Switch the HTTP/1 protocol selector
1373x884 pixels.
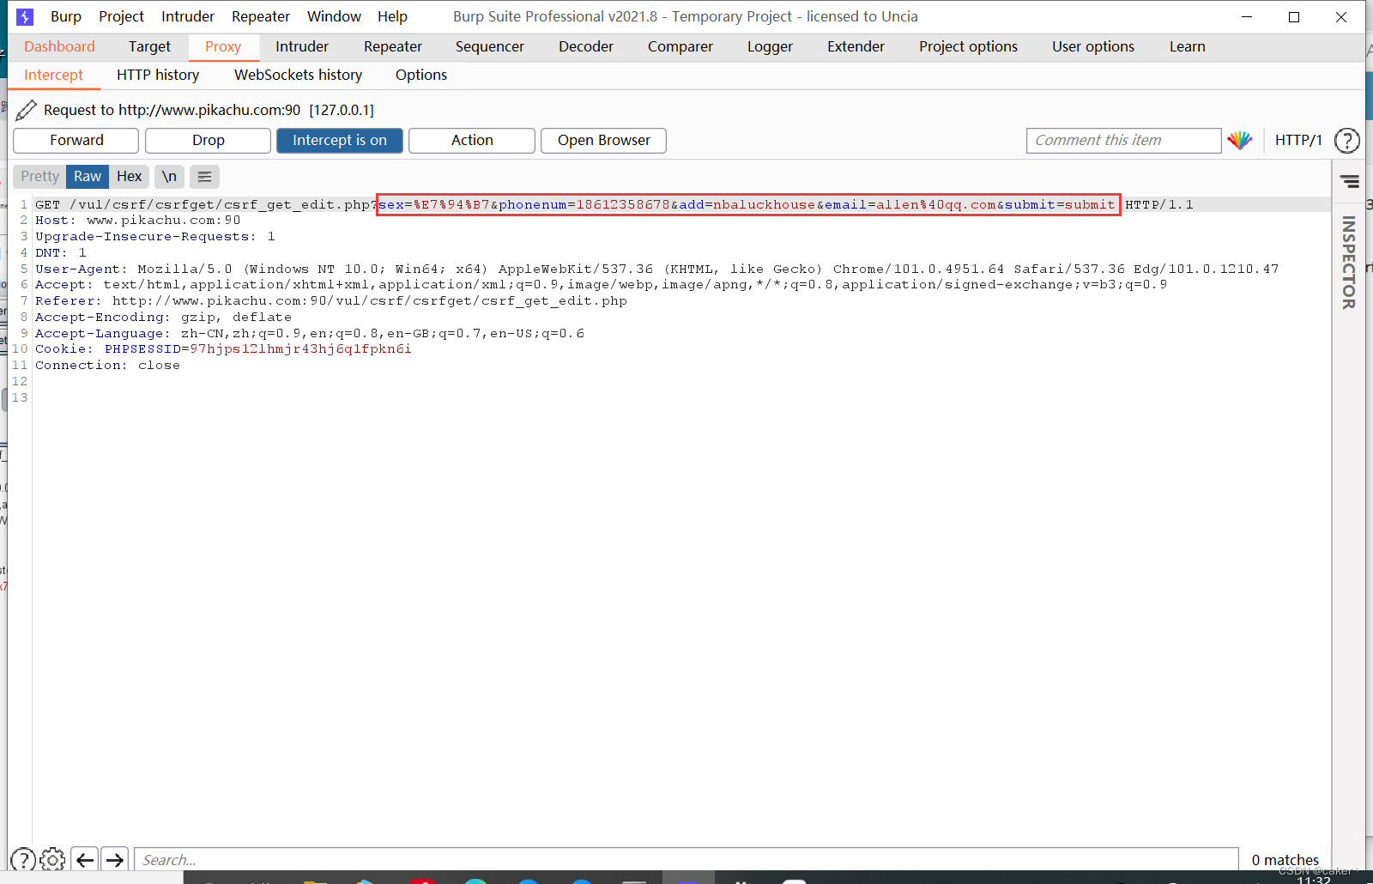(x=1298, y=140)
